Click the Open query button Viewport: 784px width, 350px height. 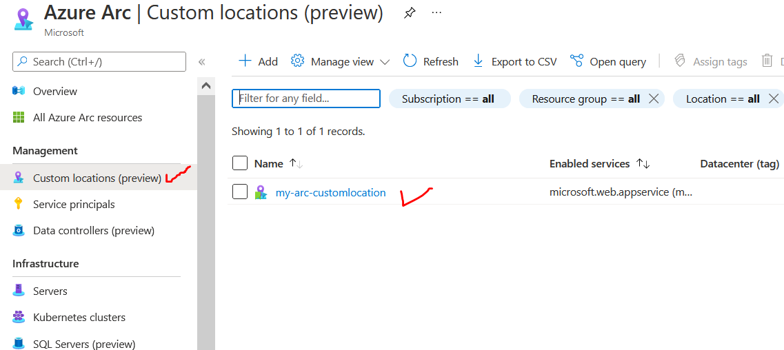tap(608, 61)
